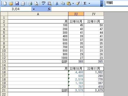Click cell showing 797

pyautogui.click(x=76, y=87)
